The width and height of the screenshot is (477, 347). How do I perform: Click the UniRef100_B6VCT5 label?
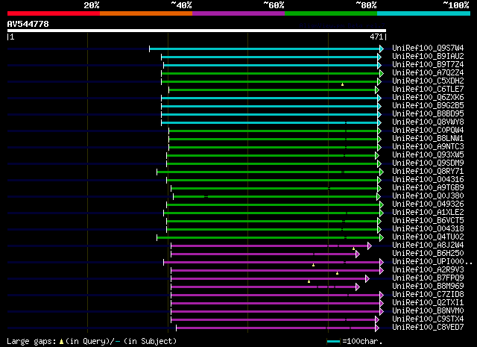(428, 221)
